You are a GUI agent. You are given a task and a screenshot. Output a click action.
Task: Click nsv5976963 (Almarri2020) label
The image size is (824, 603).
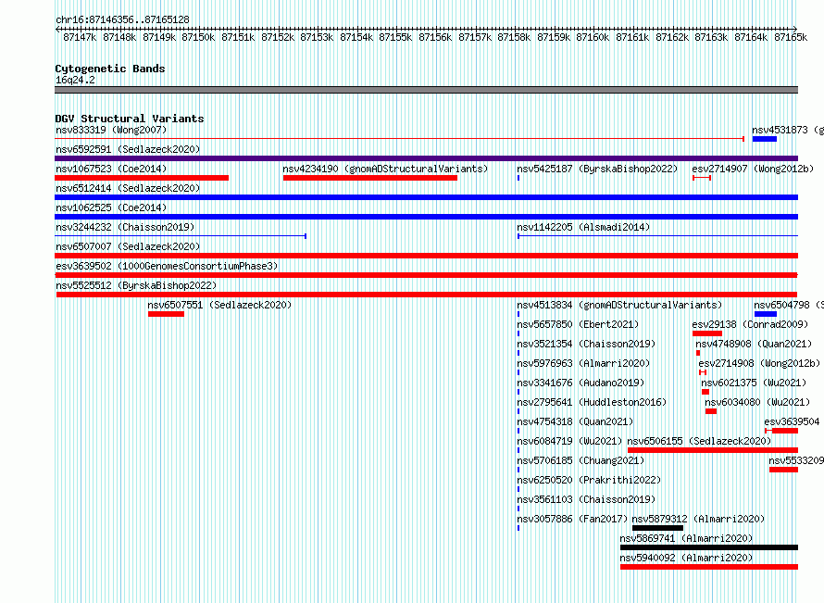pyautogui.click(x=583, y=363)
